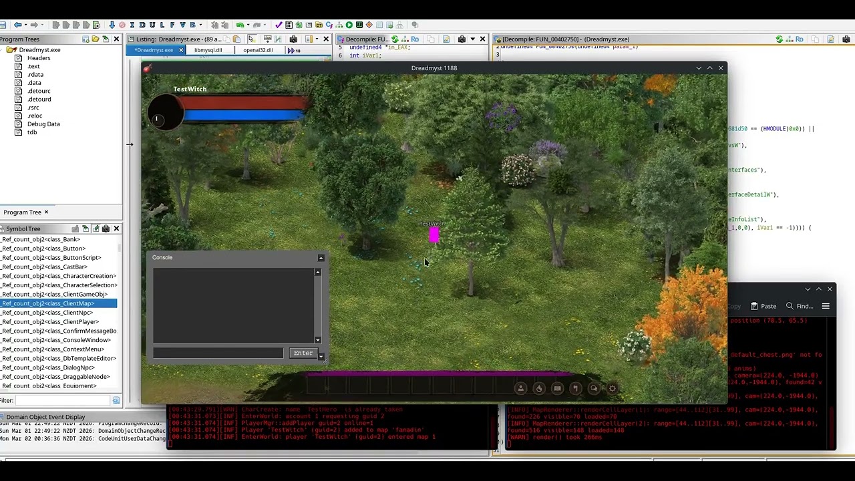855x481 pixels.
Task: Open the hidden tabs dropdown showing 18
Action: (294, 50)
